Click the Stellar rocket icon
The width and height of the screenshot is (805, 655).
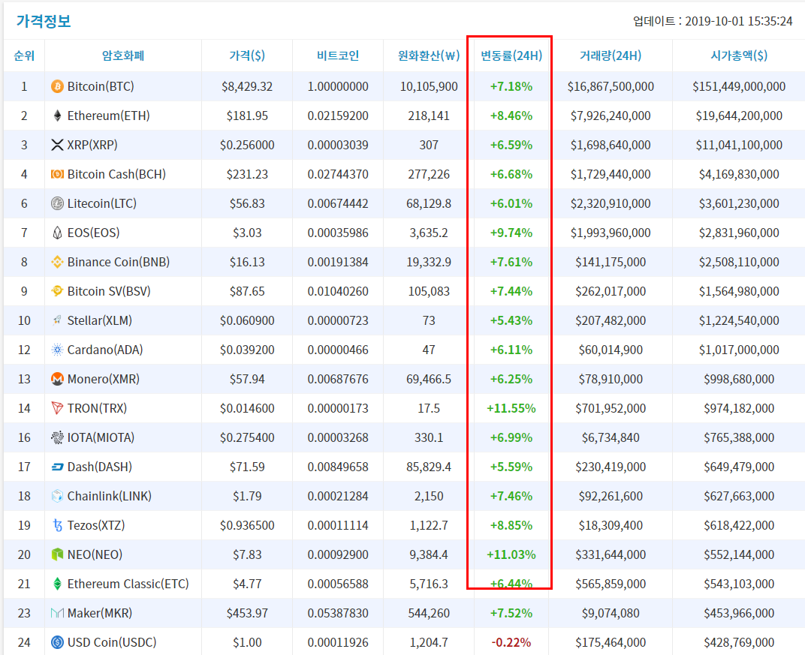[x=57, y=320]
